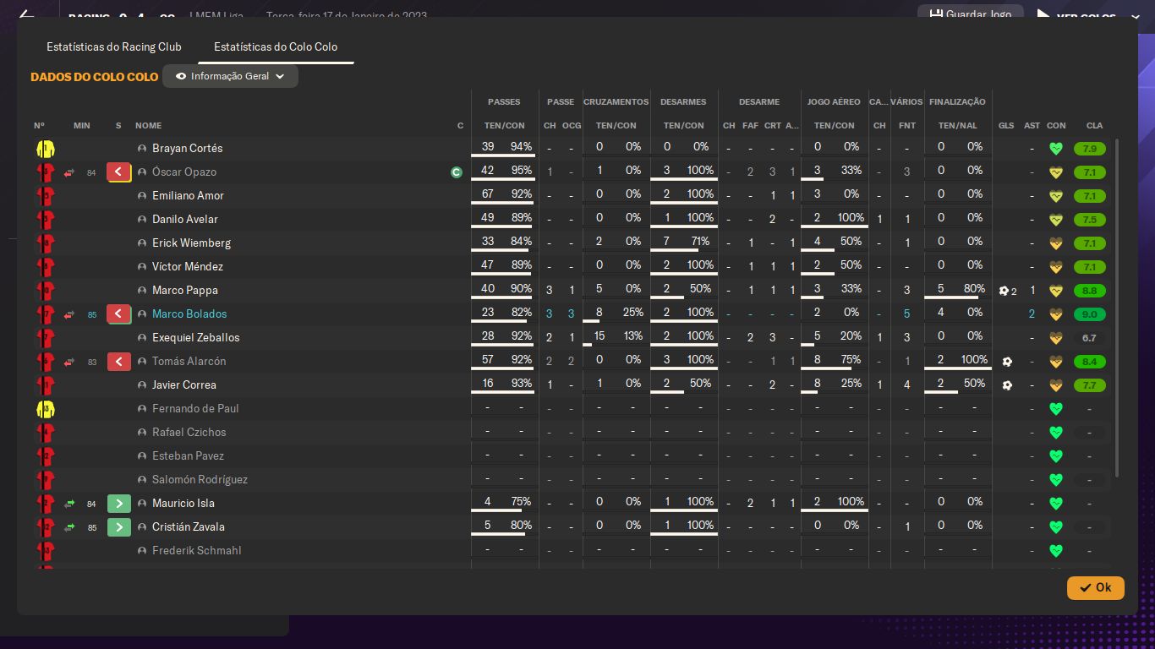Viewport: 1155px width, 649px height.
Task: Sort by the PASSES column header
Action: coord(504,102)
